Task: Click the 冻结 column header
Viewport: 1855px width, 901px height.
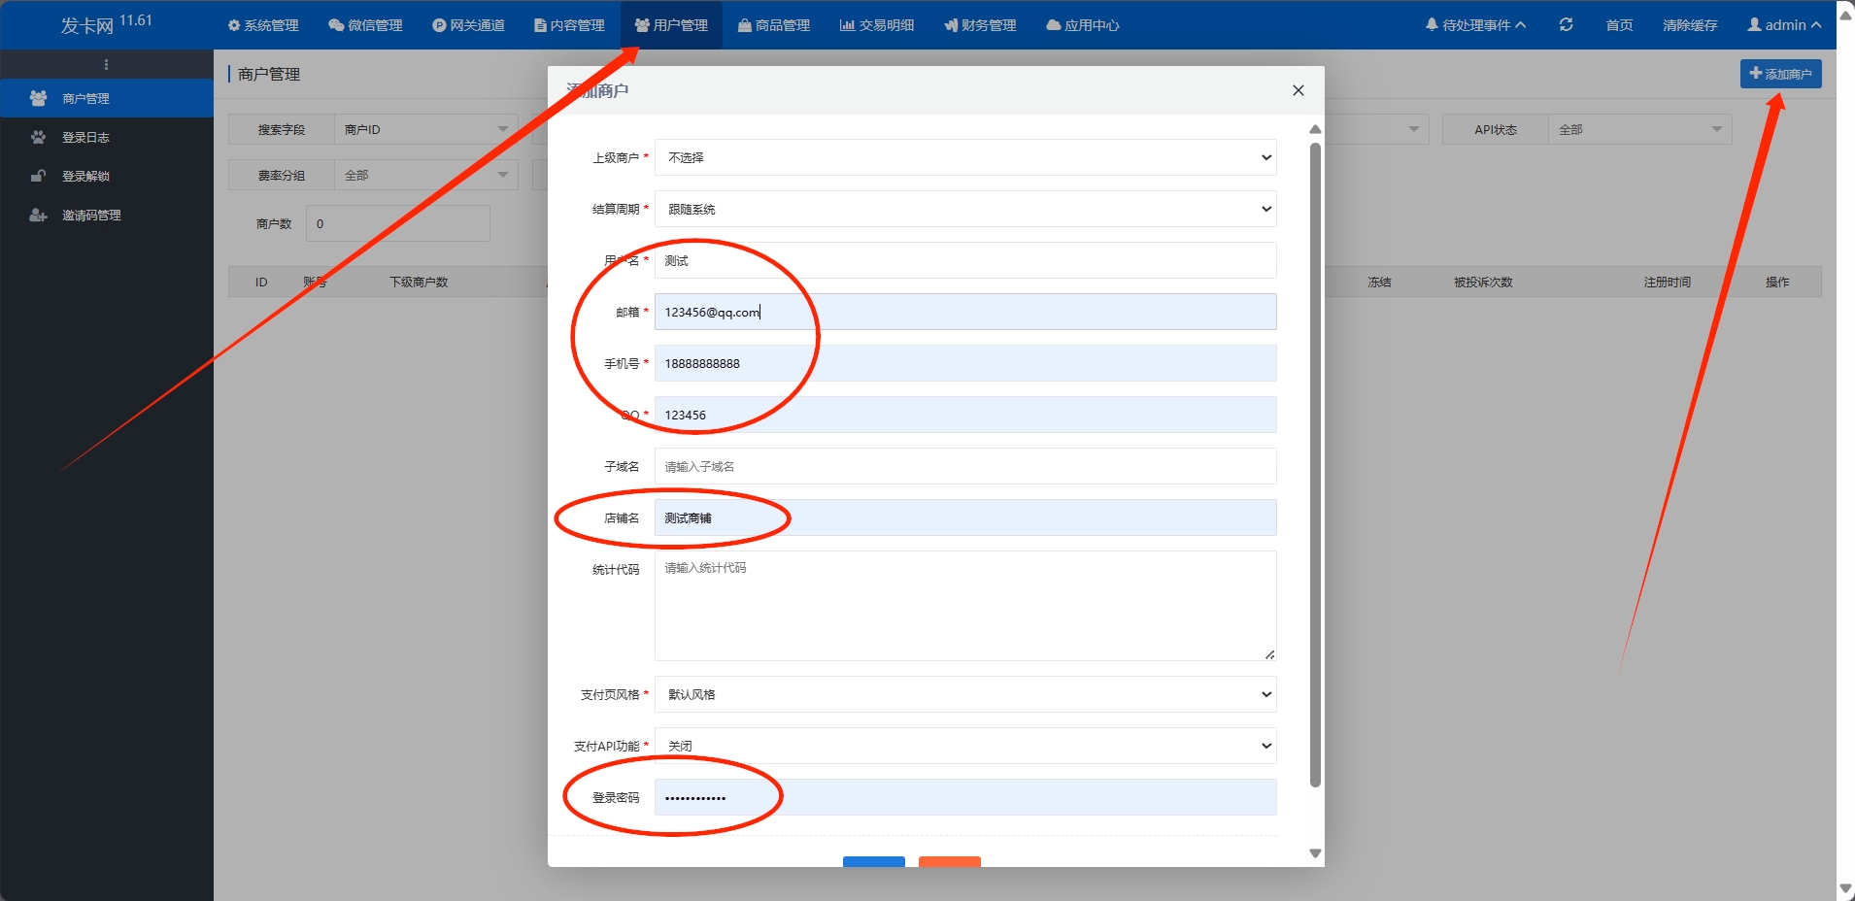Action: pos(1379,283)
